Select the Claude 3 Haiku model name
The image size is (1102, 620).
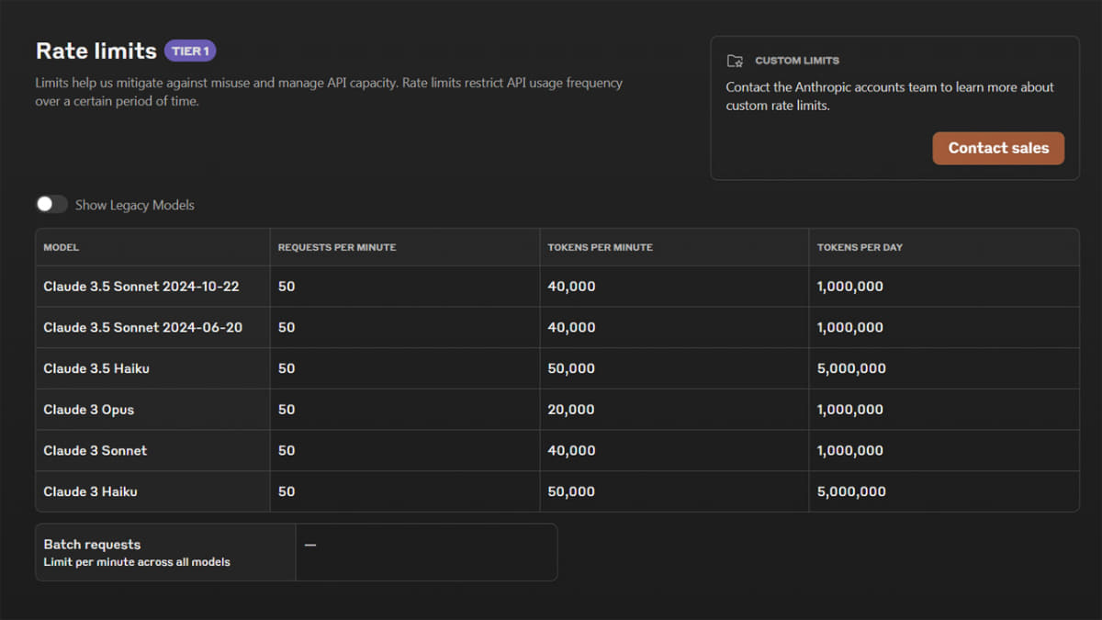(x=90, y=491)
